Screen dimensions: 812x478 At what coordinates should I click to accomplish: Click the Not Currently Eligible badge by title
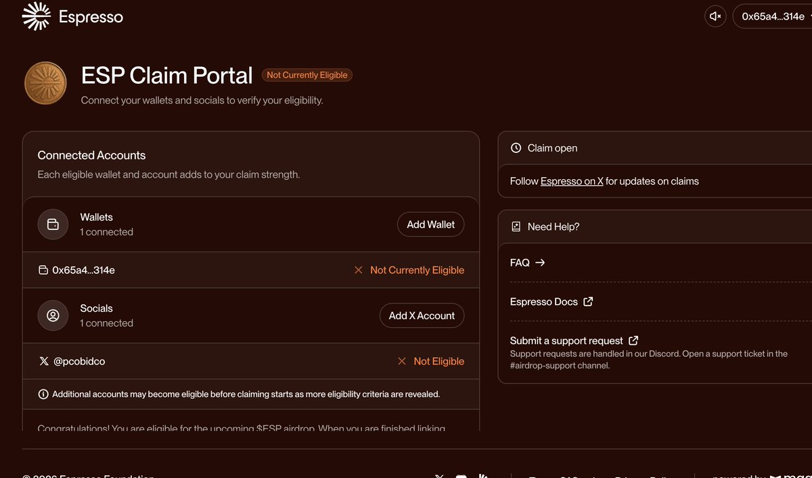(307, 75)
